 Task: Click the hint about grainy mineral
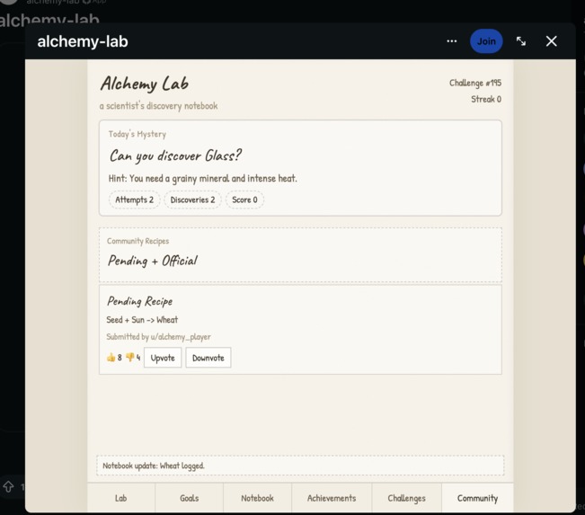point(203,178)
